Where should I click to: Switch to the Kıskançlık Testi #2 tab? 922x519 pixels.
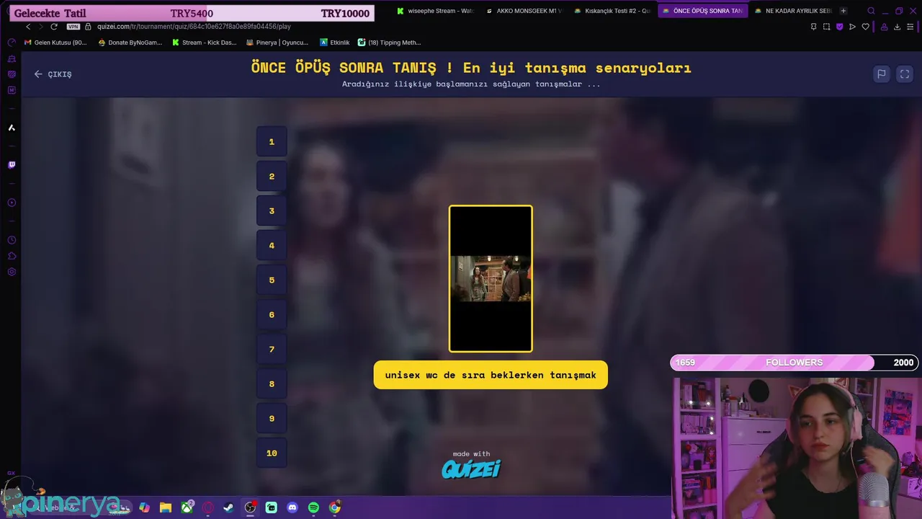[613, 11]
